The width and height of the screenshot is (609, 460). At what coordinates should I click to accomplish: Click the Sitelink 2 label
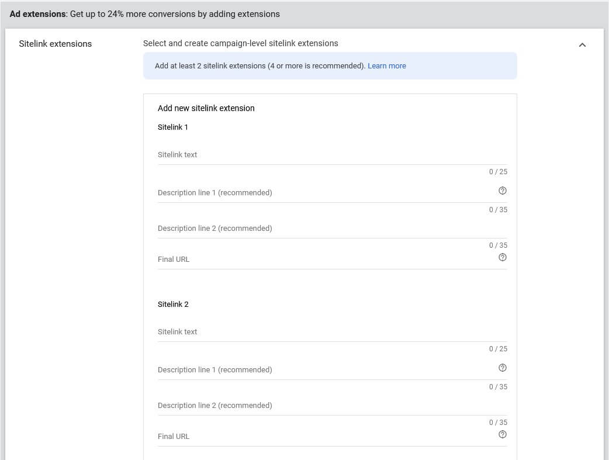pos(173,305)
